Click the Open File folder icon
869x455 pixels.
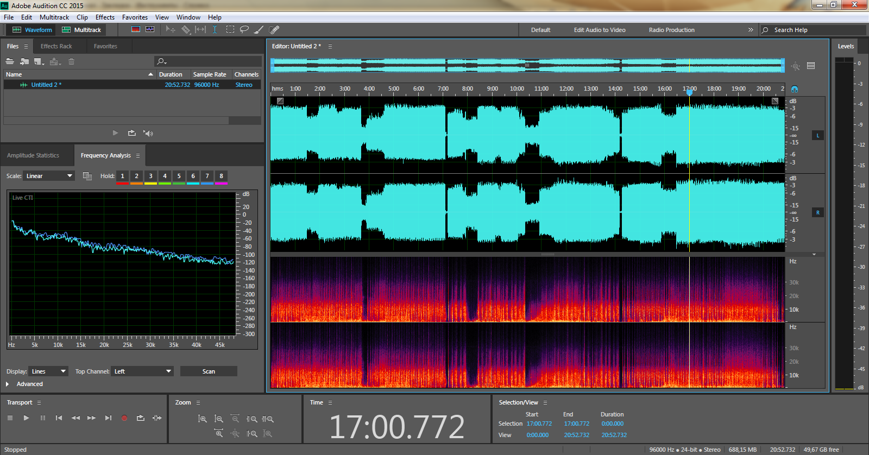pos(10,61)
